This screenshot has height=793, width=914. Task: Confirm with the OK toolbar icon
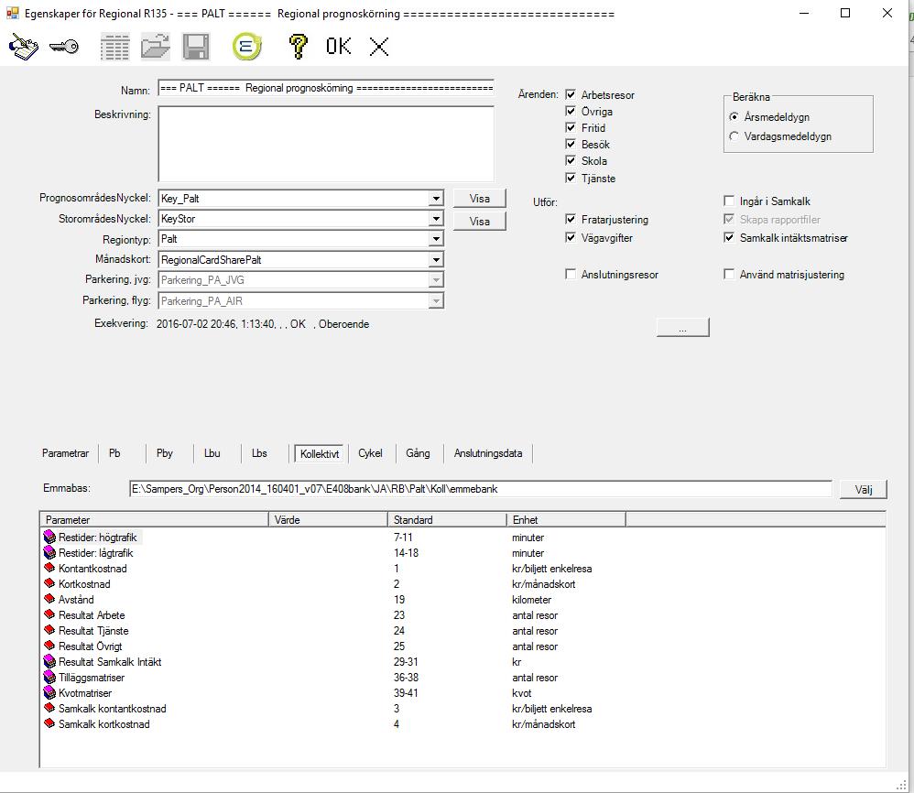click(339, 47)
